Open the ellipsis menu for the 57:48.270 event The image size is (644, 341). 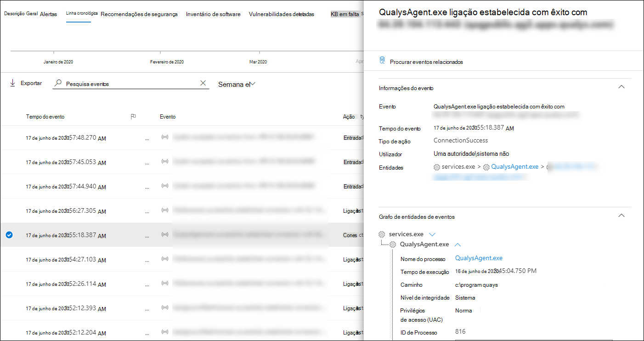coord(147,138)
